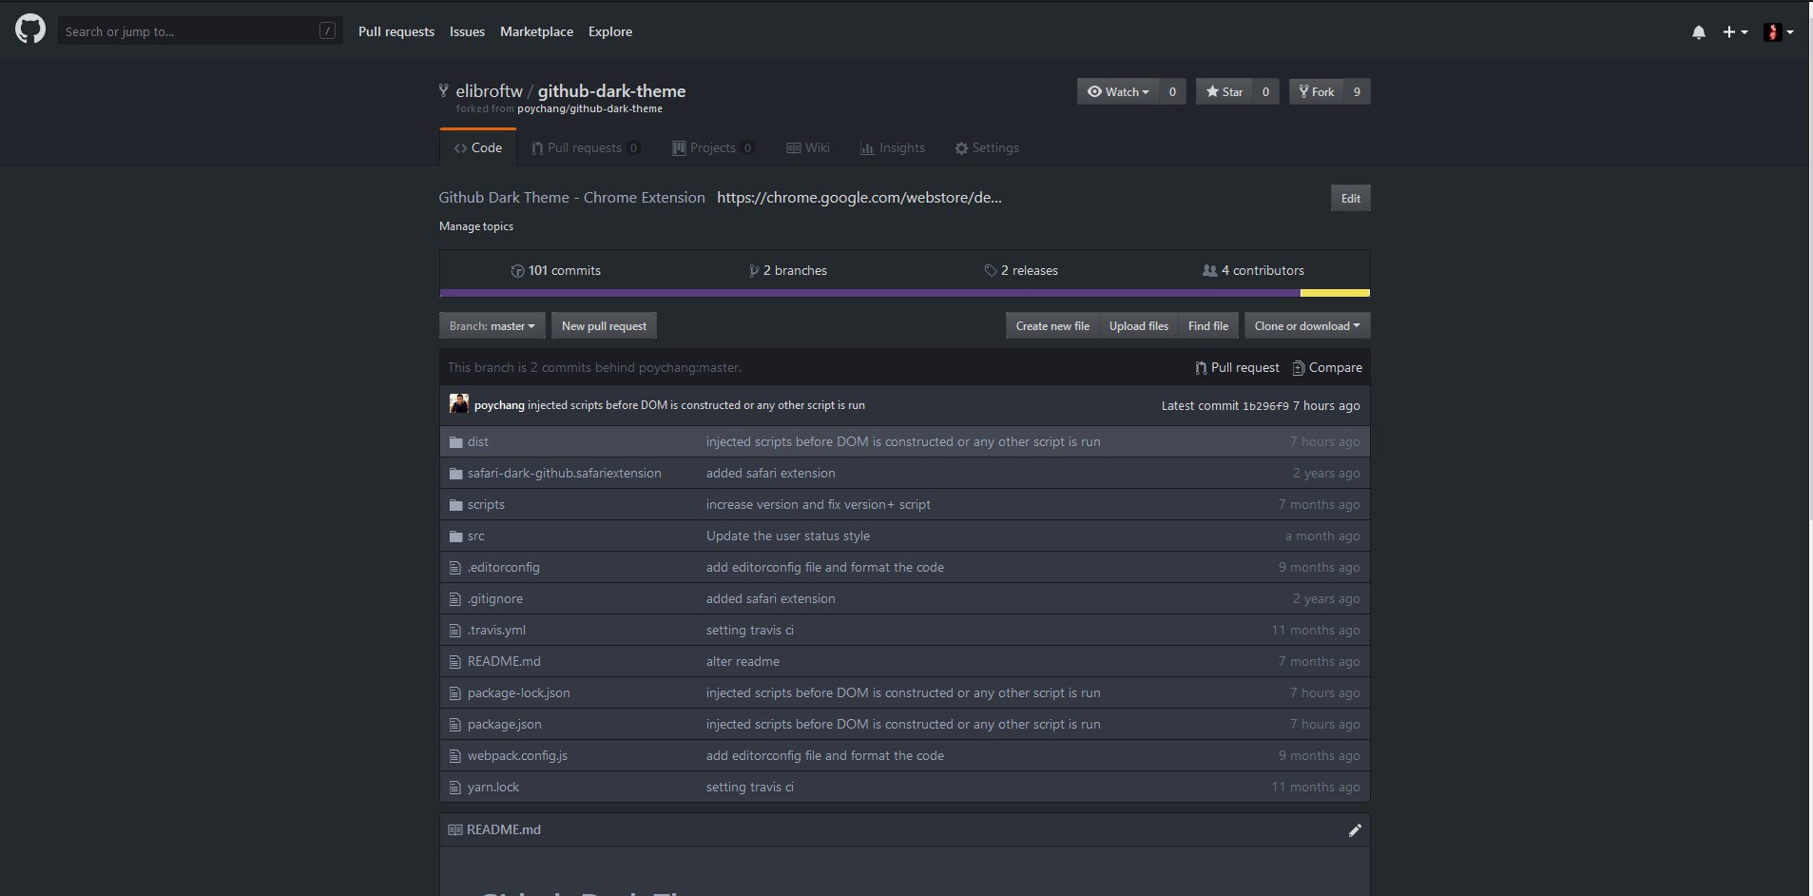This screenshot has width=1813, height=896.
Task: Open Marketplace in top navigation
Action: [536, 31]
